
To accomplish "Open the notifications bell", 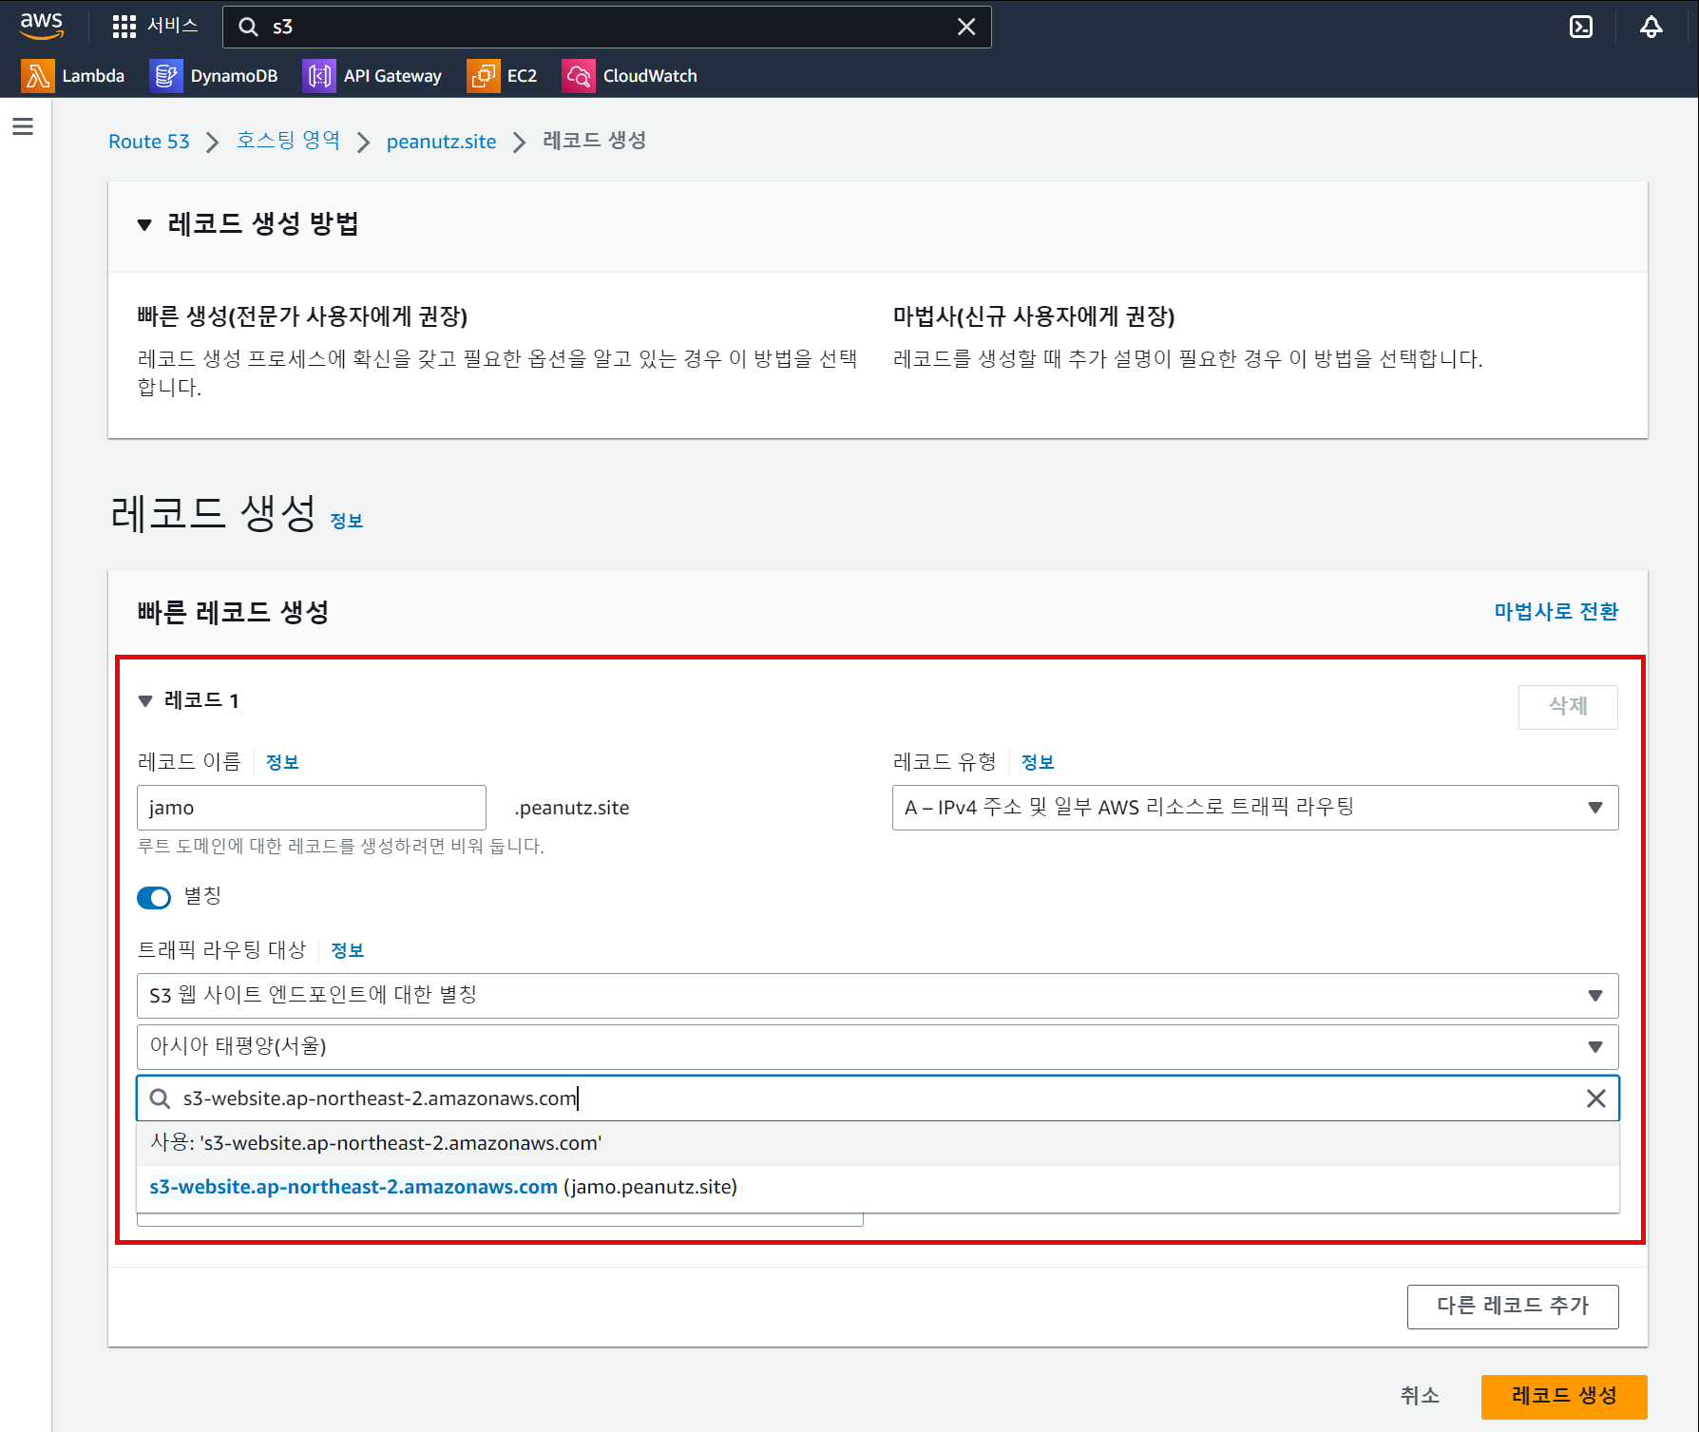I will click(x=1651, y=27).
